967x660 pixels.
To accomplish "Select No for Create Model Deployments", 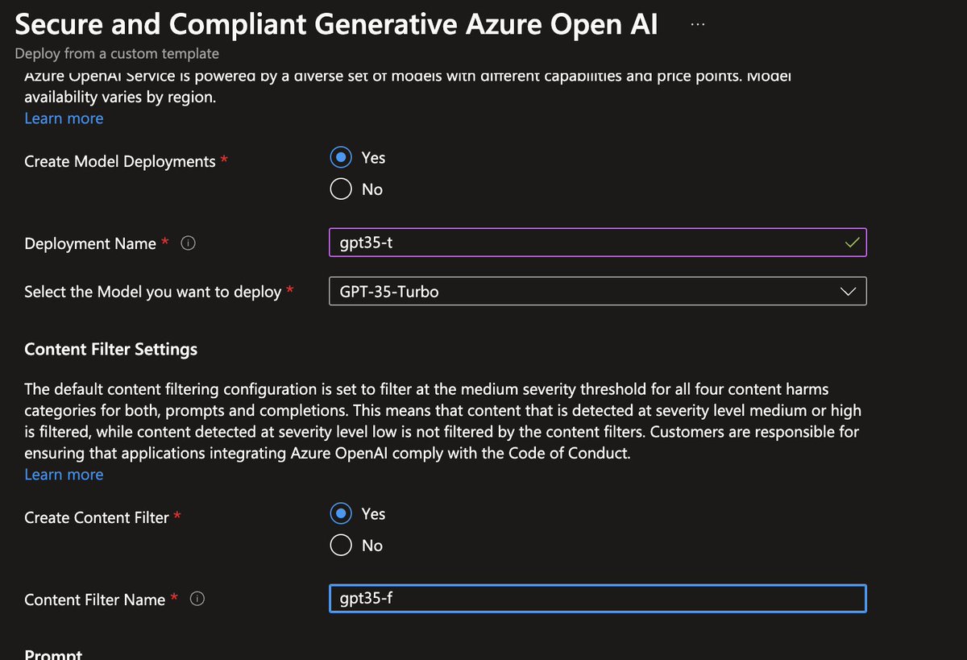I will click(x=341, y=189).
